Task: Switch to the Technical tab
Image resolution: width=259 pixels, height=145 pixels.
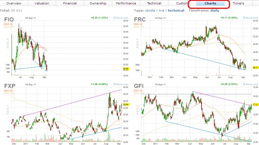Action: click(154, 3)
